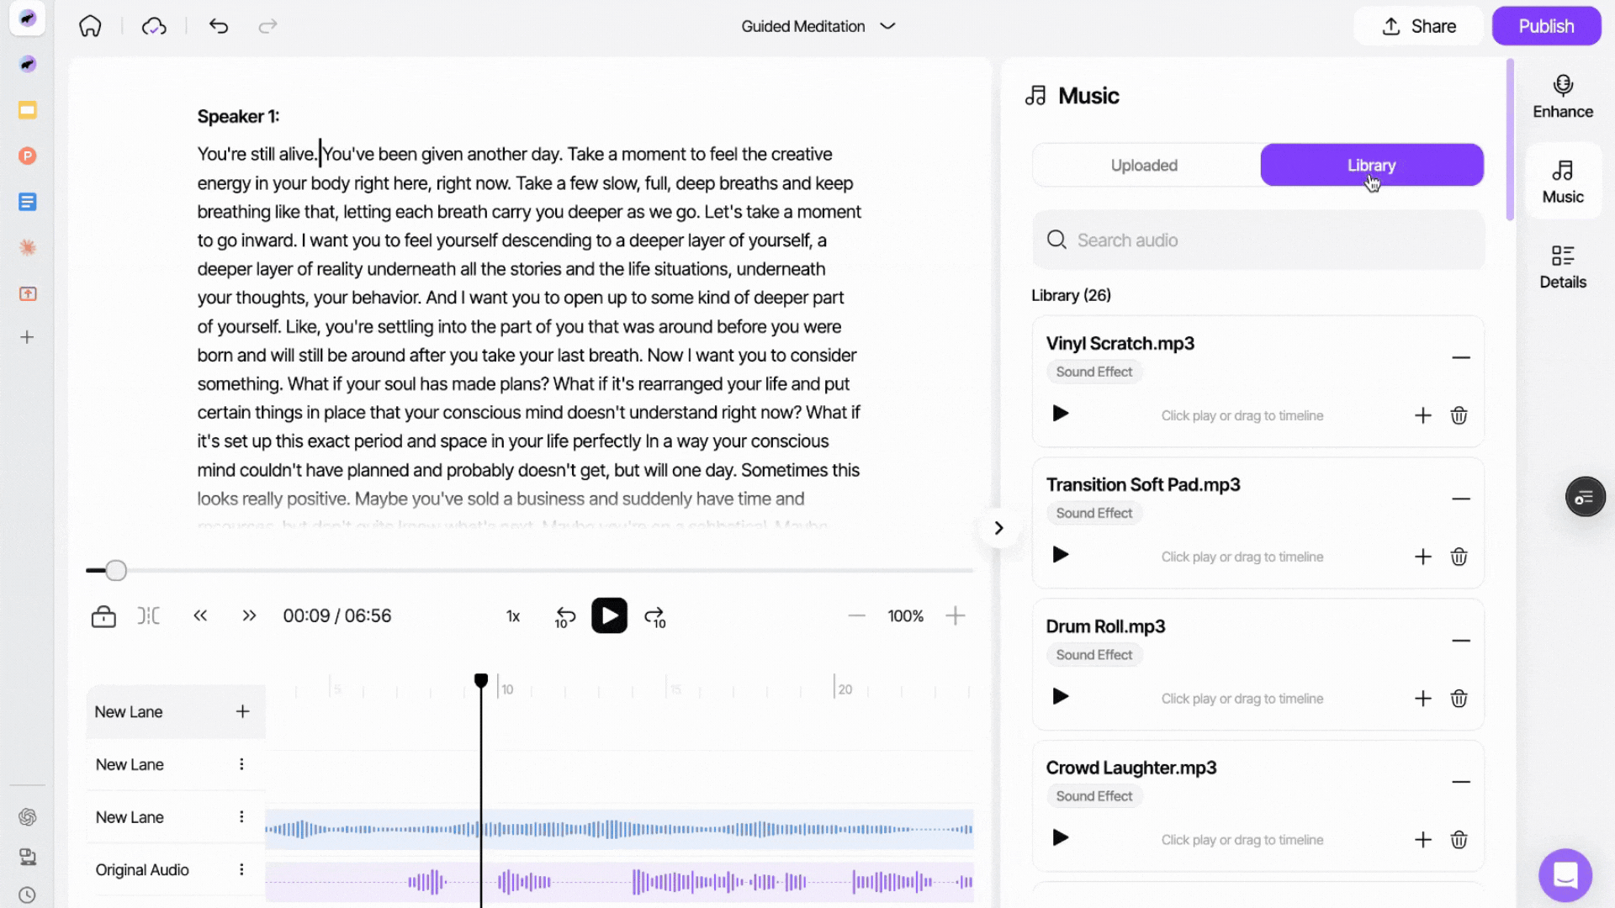Click the Publish button
Screen dimensions: 1615x908
[x=1545, y=26]
